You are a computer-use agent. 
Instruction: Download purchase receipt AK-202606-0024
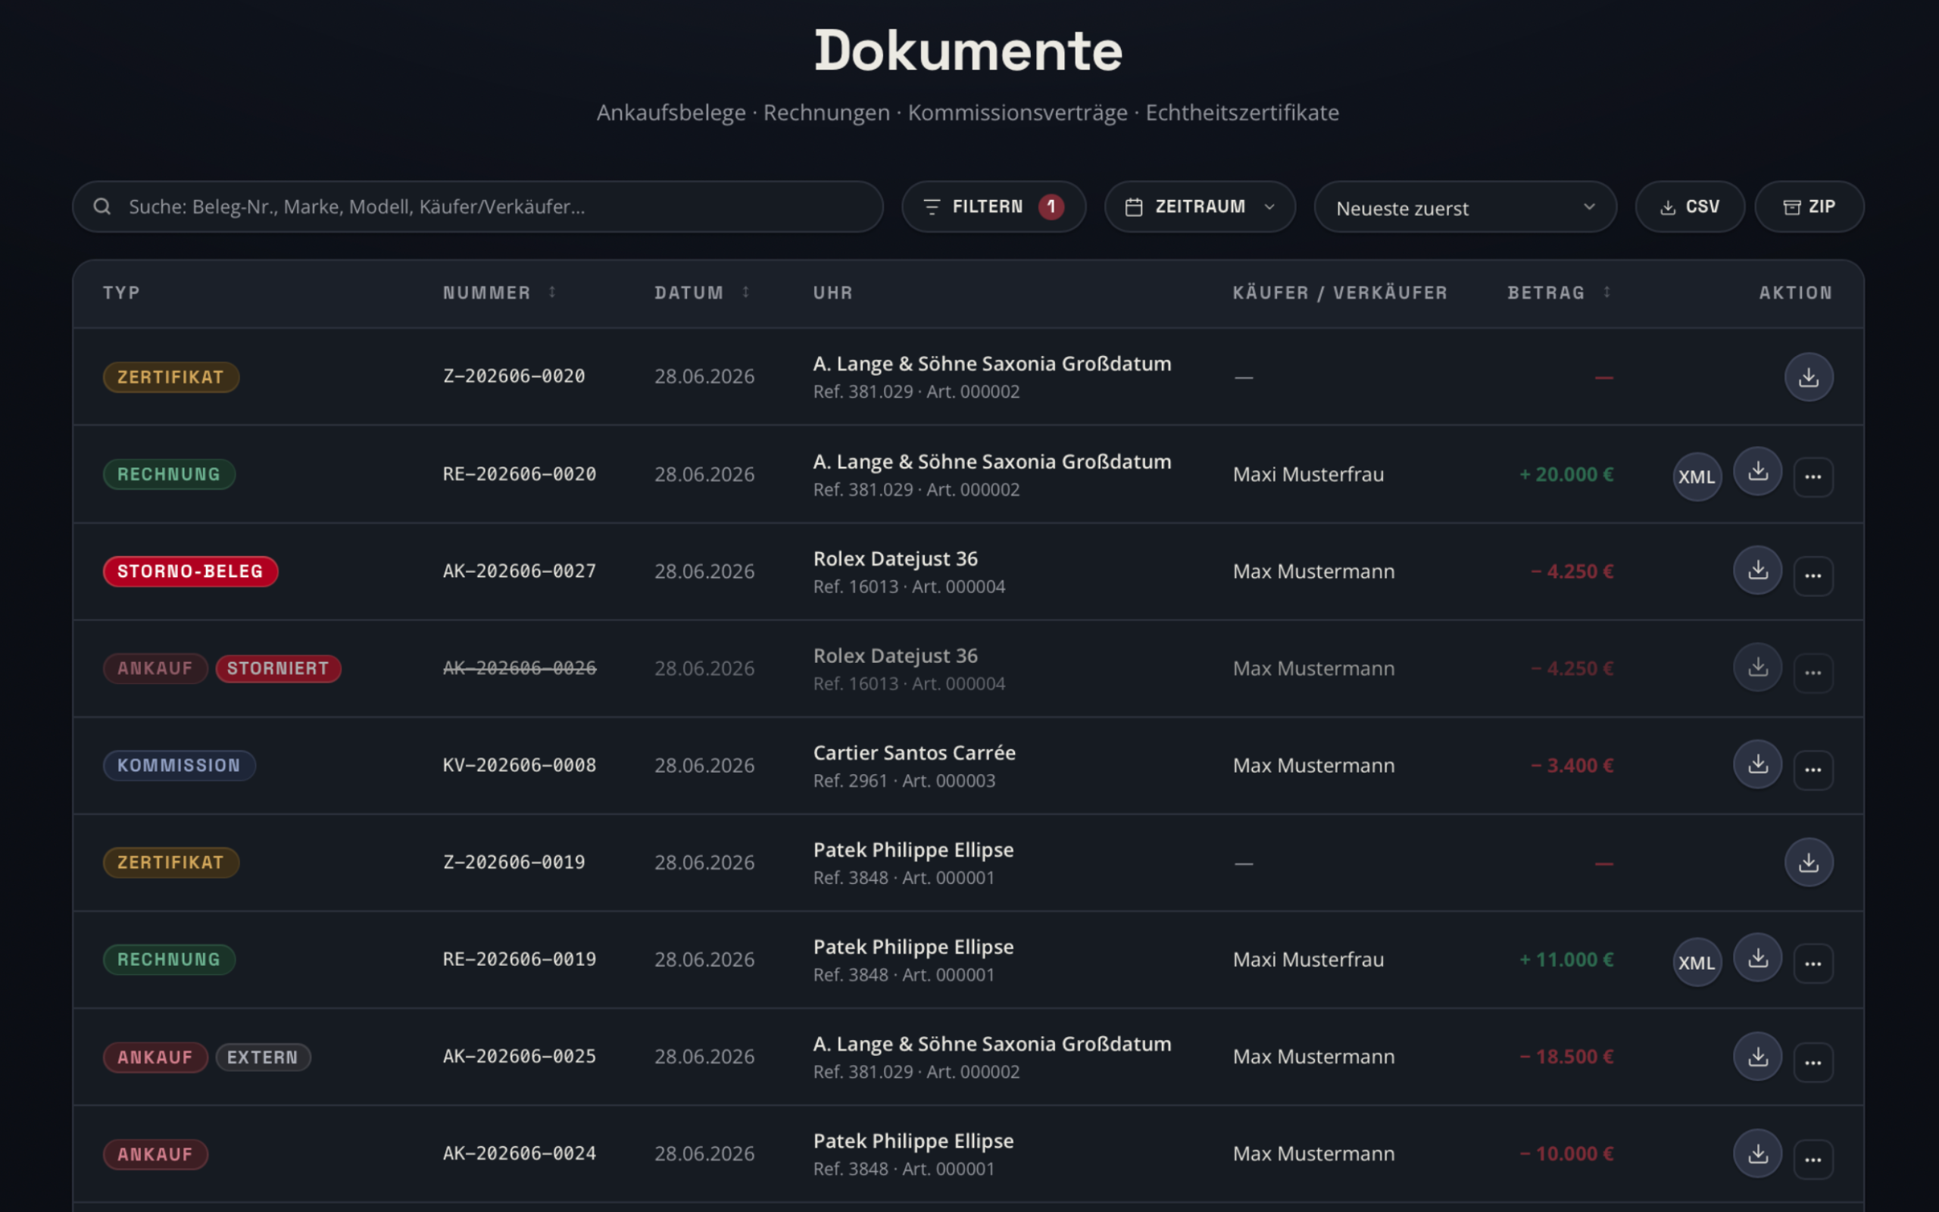click(1757, 1154)
